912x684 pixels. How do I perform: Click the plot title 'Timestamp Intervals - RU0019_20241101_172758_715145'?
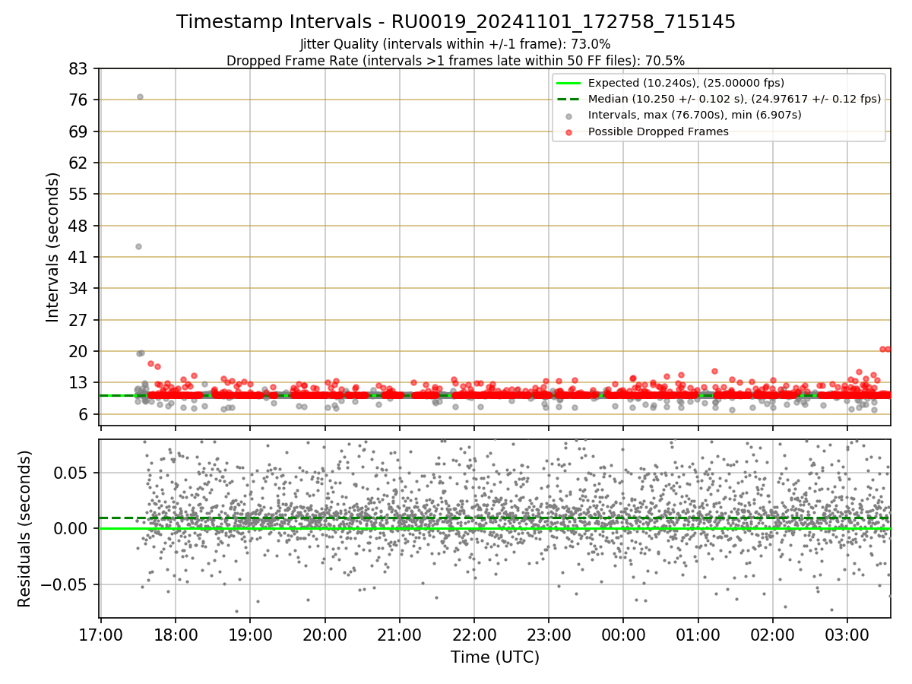pyautogui.click(x=456, y=22)
